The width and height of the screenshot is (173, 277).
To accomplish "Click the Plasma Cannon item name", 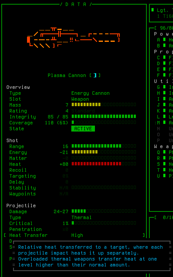I will (x=67, y=75).
